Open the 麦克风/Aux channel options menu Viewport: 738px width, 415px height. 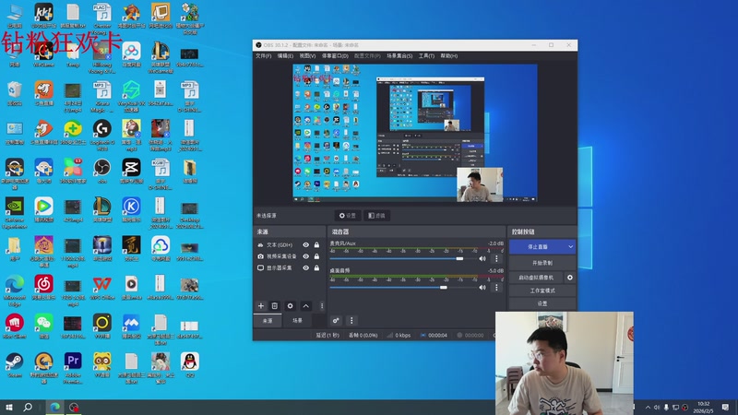496,259
